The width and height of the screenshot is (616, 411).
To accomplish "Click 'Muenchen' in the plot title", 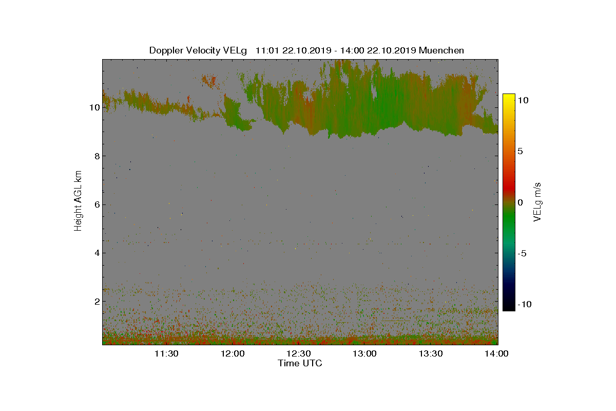I will click(441, 50).
